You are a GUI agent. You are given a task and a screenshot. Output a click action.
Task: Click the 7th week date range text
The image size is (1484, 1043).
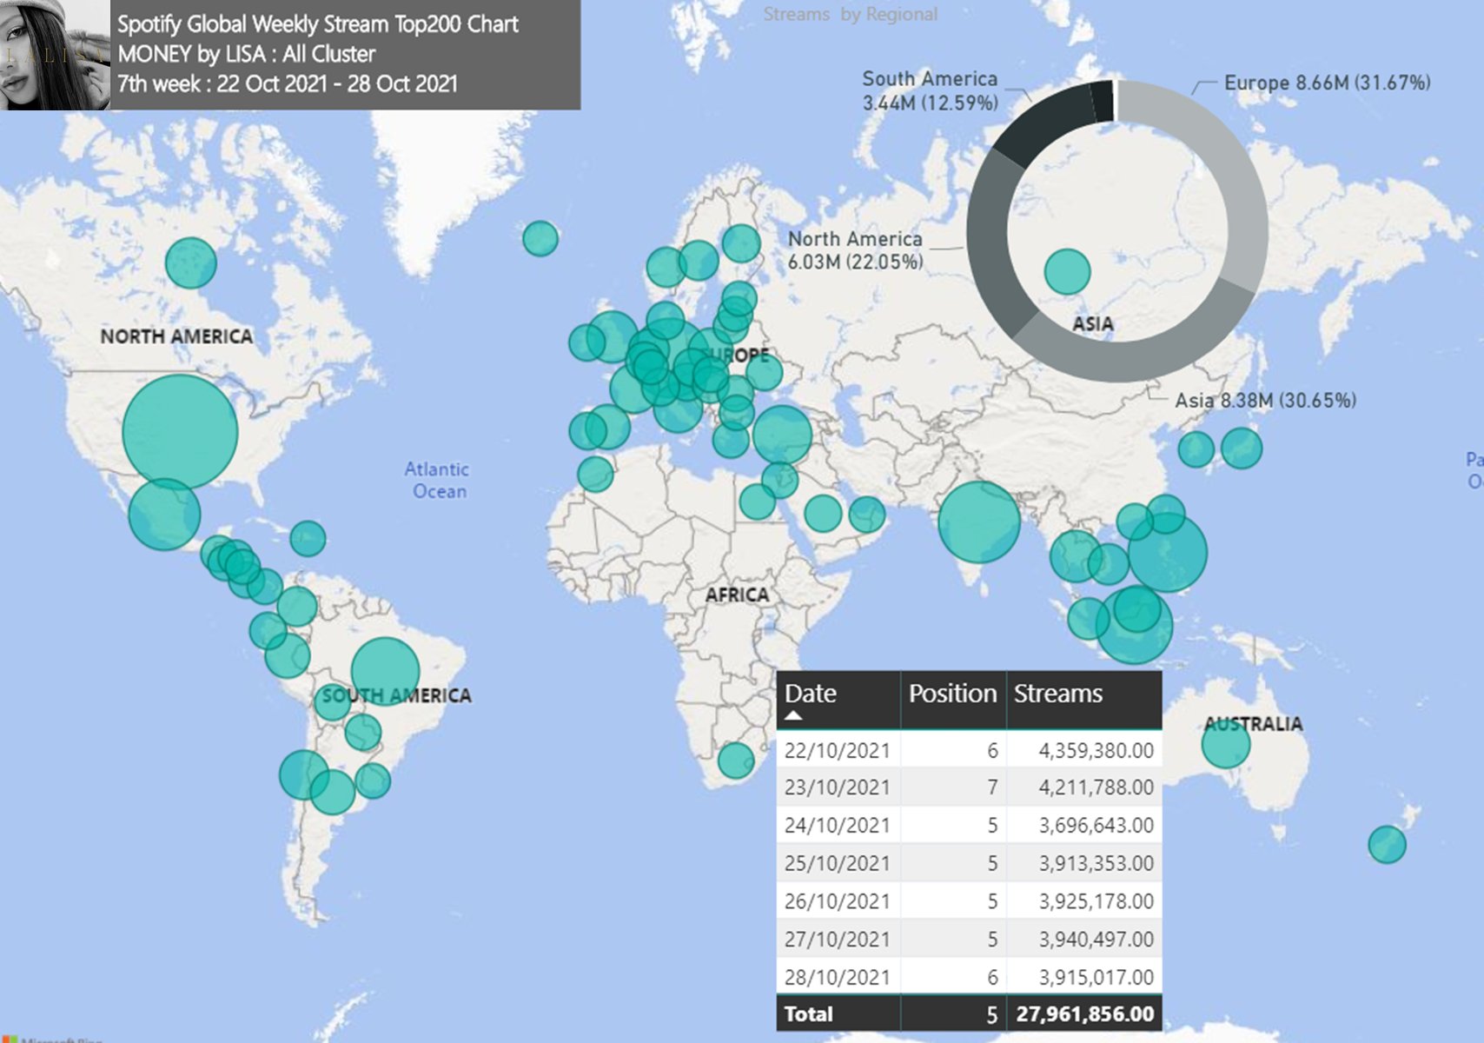coord(288,83)
